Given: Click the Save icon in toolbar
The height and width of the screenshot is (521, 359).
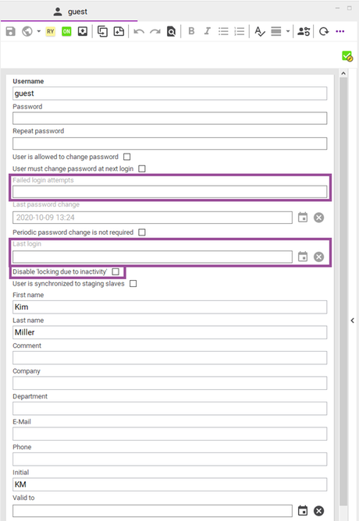Looking at the screenshot, I should [11, 31].
